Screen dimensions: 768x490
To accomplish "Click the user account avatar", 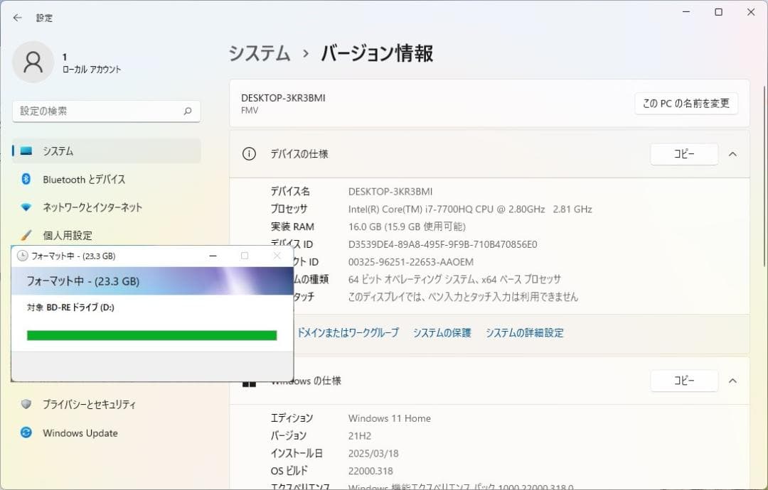I will click(x=33, y=62).
